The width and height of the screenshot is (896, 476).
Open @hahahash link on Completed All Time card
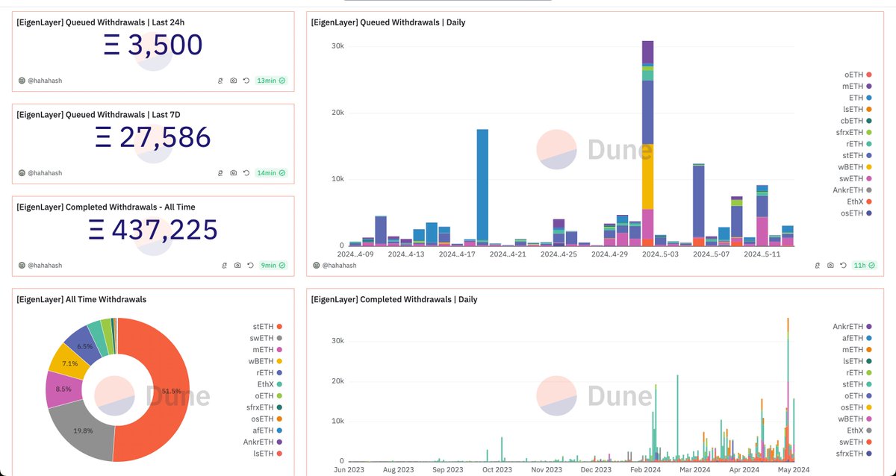[x=45, y=265]
